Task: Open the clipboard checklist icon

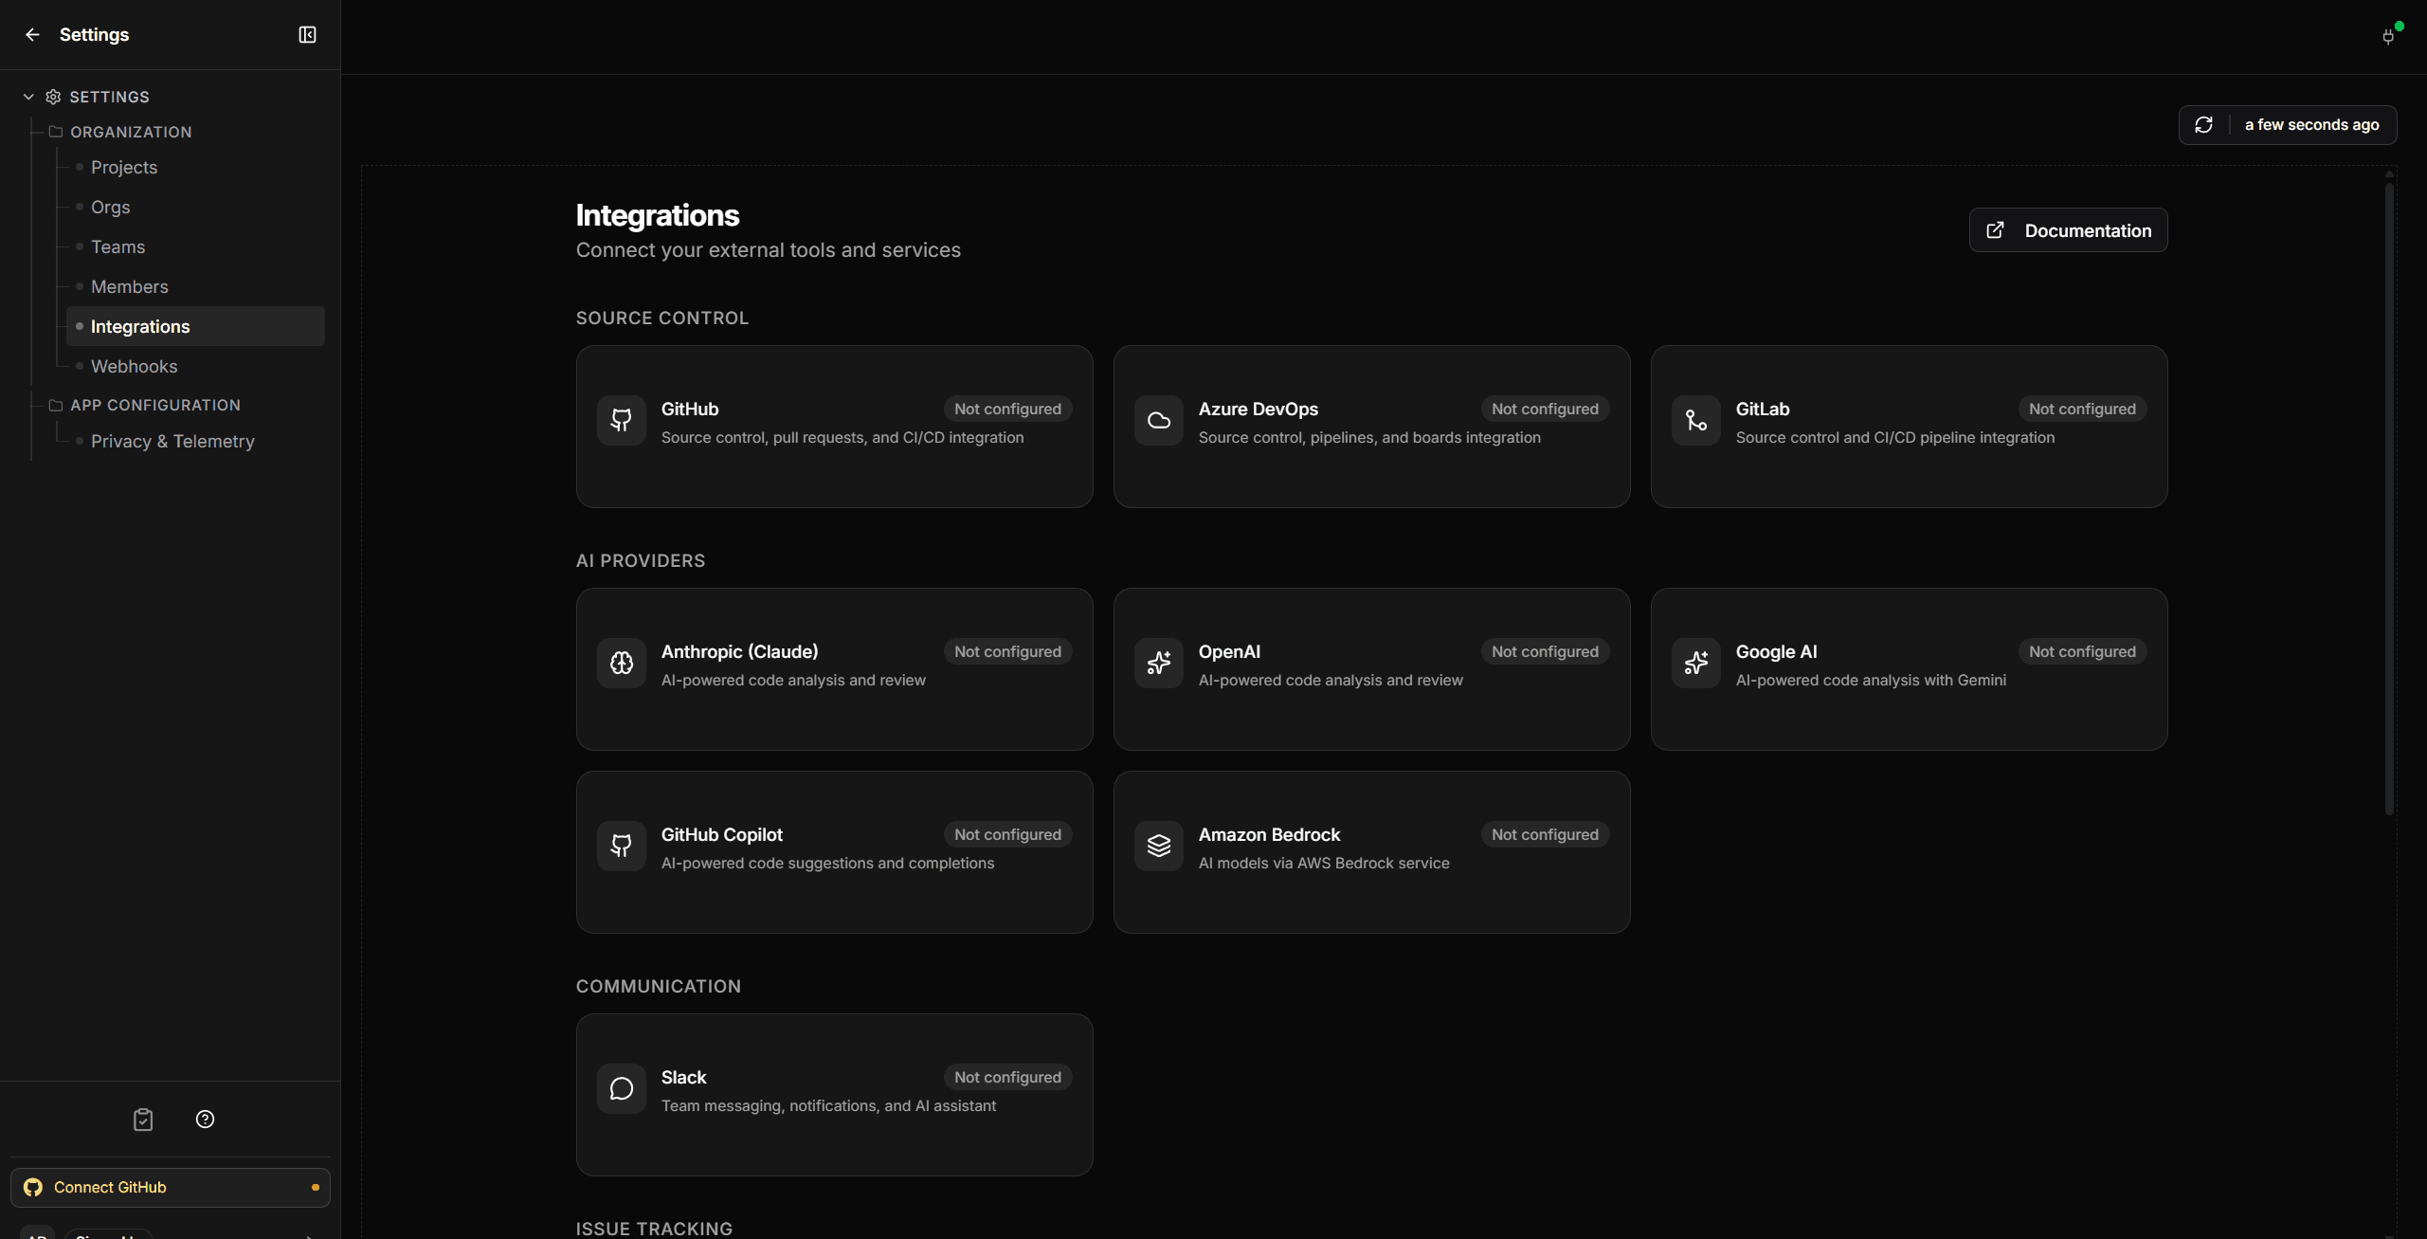Action: coord(143,1120)
